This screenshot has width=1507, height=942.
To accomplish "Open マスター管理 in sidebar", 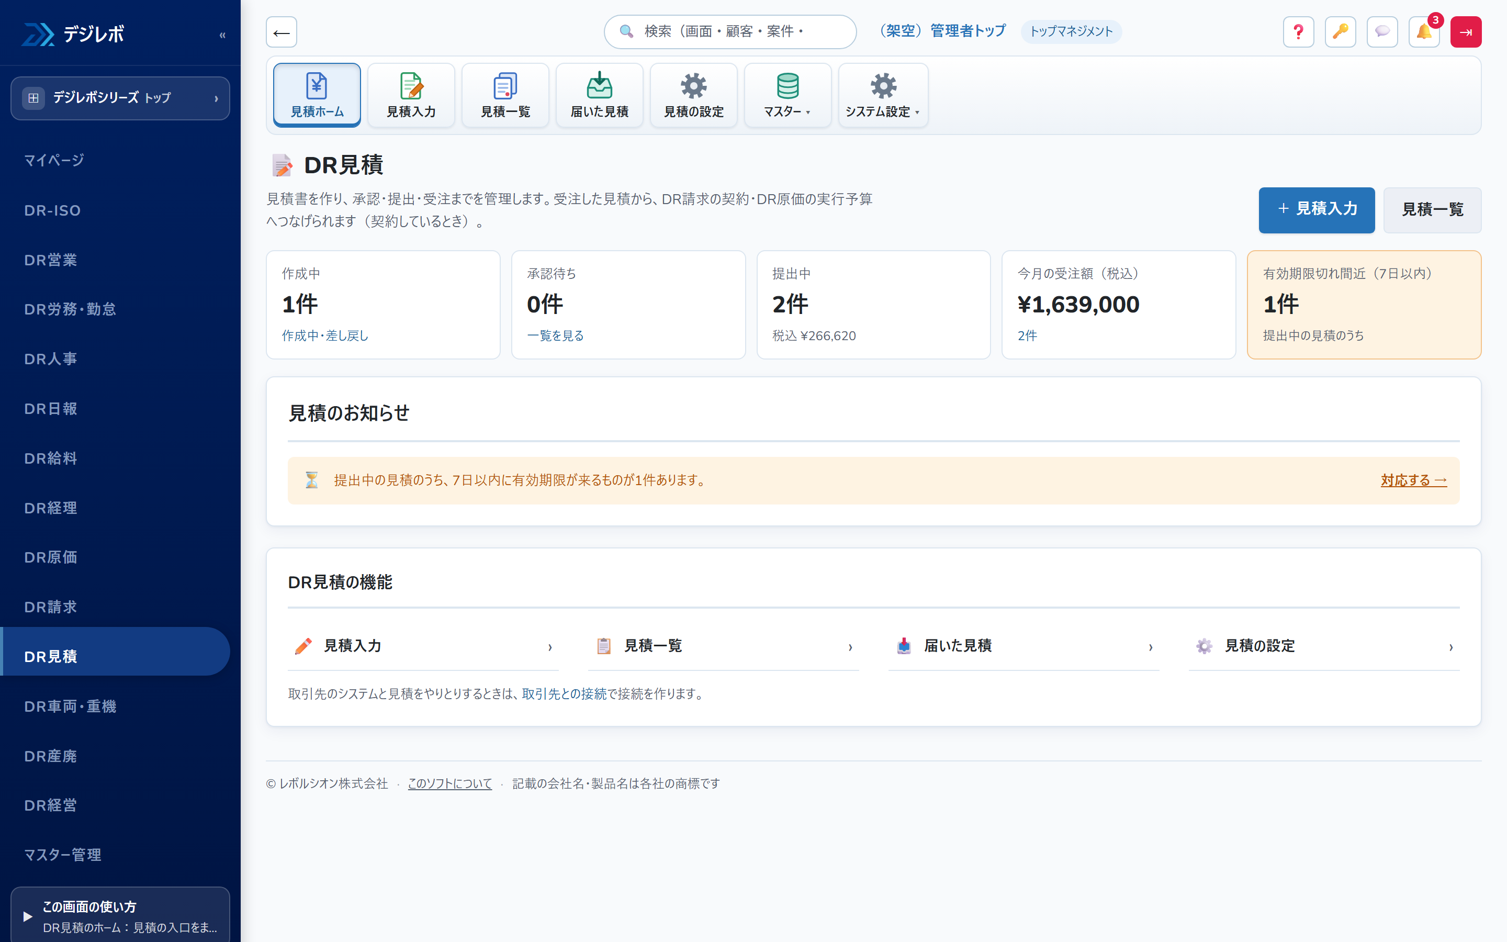I will [x=115, y=855].
